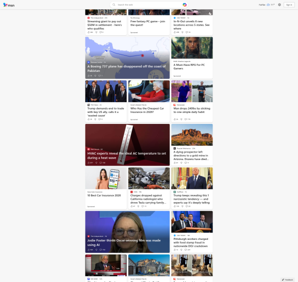This screenshot has width=298, height=282.
Task: Click the world leaders group photo thumbnail
Action: pyautogui.click(x=106, y=91)
